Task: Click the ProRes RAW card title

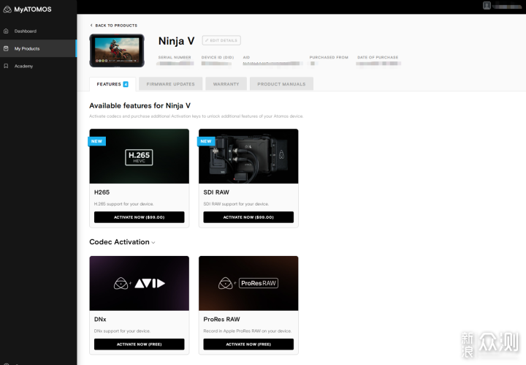Action: pyautogui.click(x=222, y=320)
